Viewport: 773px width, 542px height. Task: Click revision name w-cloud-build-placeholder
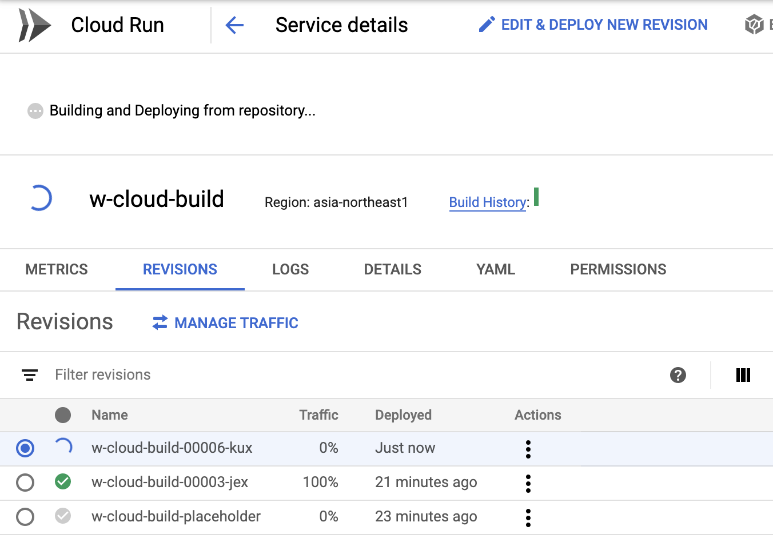176,516
